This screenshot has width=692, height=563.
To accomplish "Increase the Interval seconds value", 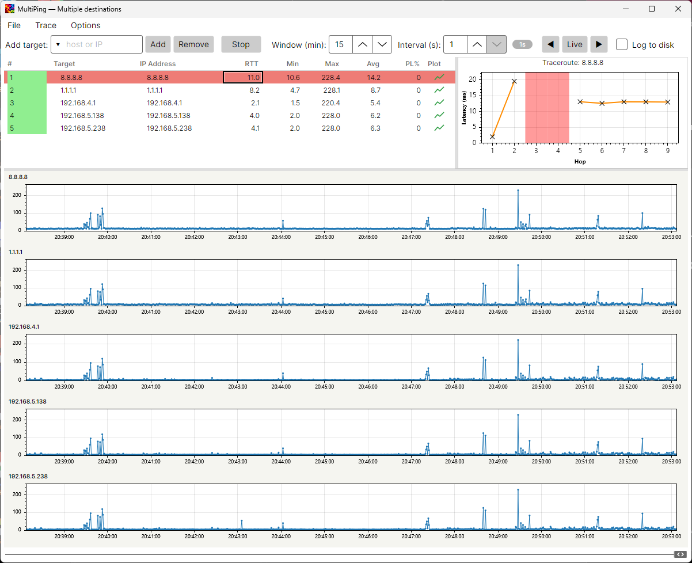I will coord(477,44).
